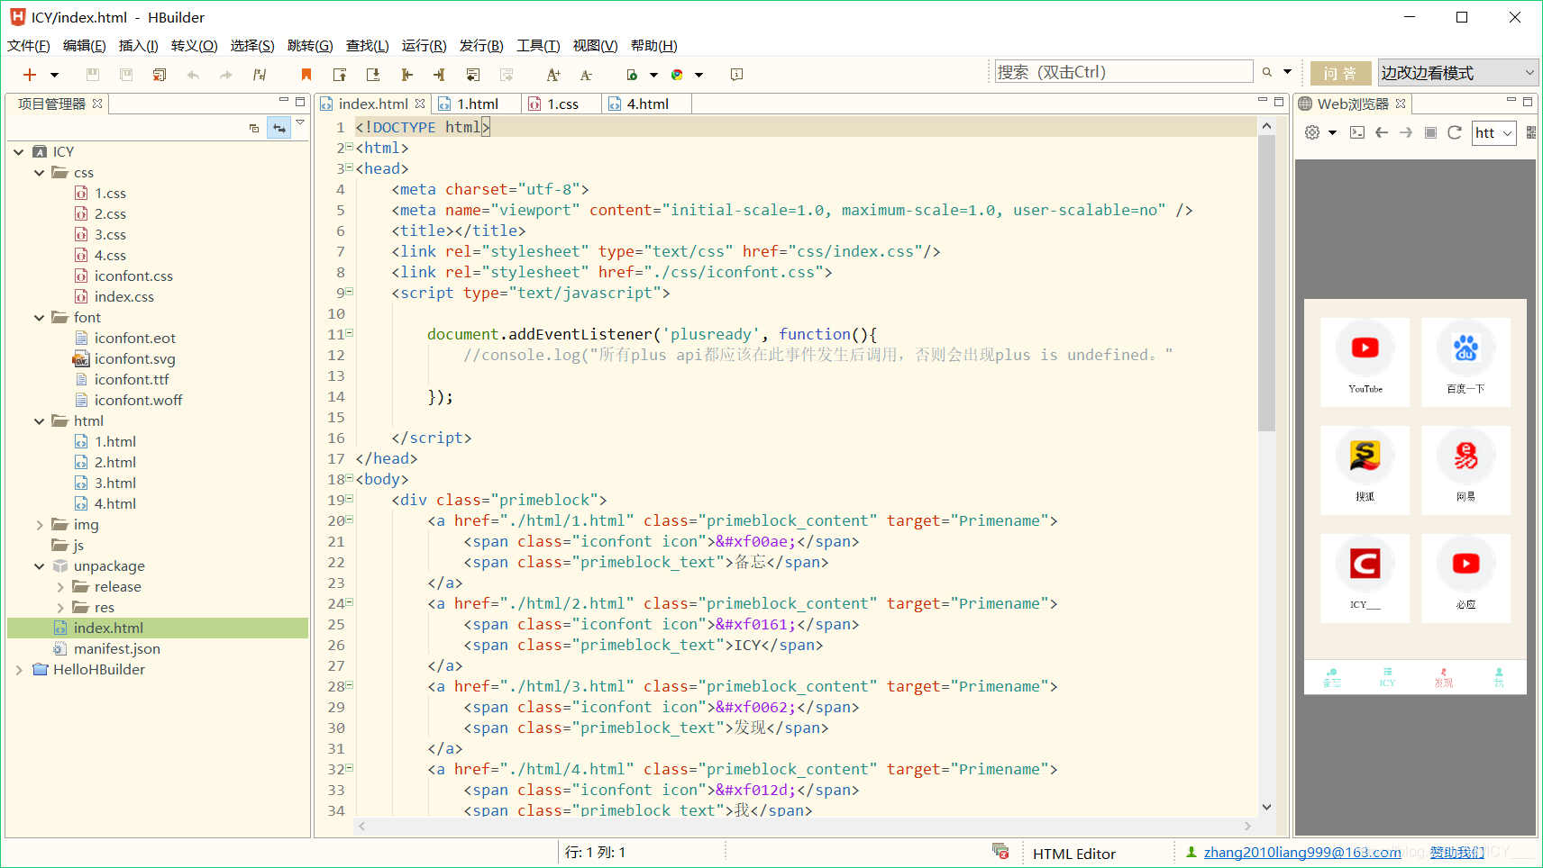Open the dropdown arrow beside the search magnifier

[x=1287, y=72]
